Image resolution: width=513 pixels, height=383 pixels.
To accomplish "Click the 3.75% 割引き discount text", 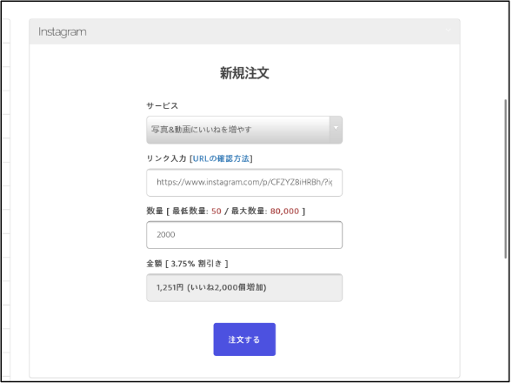I will [x=197, y=264].
